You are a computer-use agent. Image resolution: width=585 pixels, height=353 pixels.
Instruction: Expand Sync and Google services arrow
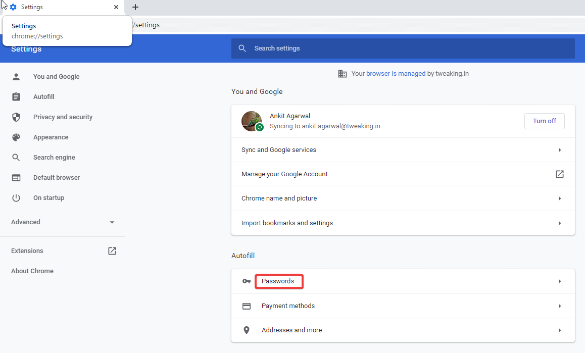(x=560, y=150)
